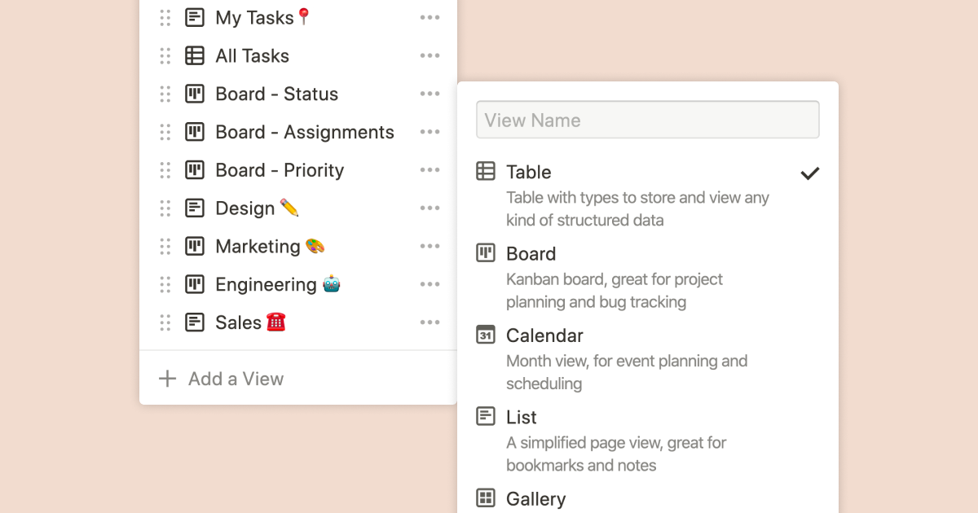Click the Calendar view type icon
This screenshot has height=513, width=978.
[x=486, y=335]
